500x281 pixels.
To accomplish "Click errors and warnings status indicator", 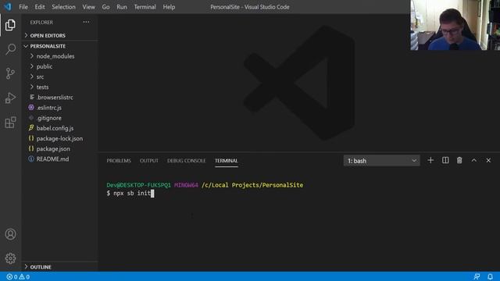I will pos(18,276).
